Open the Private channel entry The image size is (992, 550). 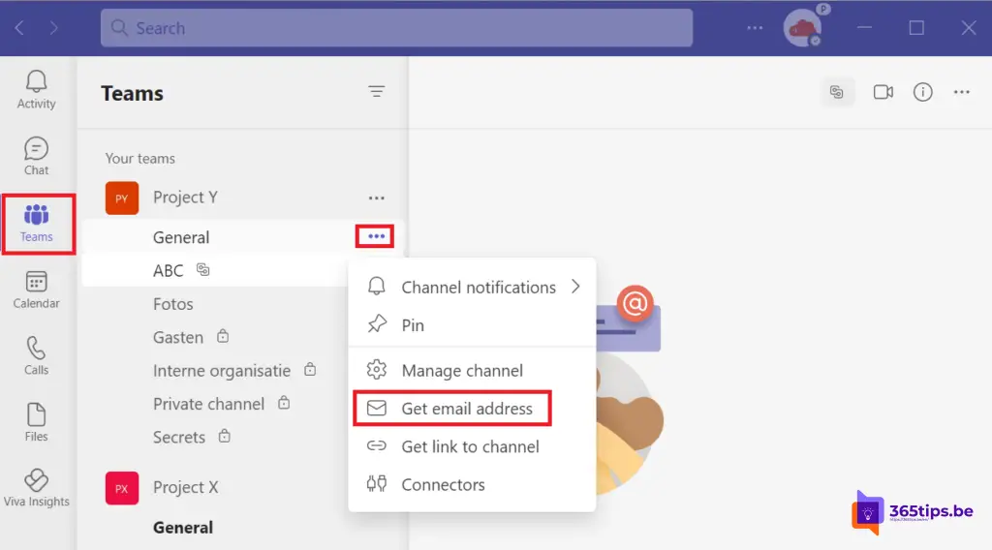(x=208, y=404)
